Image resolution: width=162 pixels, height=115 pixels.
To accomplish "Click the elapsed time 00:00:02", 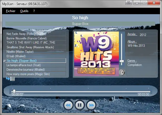I will click(x=17, y=94).
